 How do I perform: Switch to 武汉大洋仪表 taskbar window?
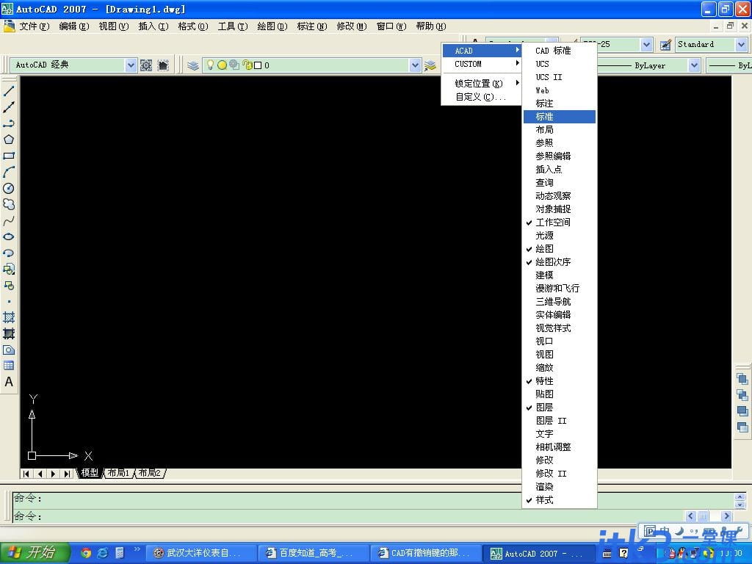201,553
